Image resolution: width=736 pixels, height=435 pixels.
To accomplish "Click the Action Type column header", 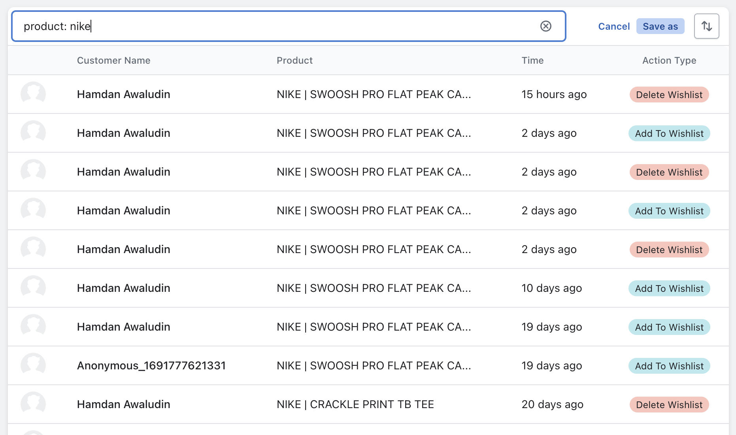I will pyautogui.click(x=669, y=61).
